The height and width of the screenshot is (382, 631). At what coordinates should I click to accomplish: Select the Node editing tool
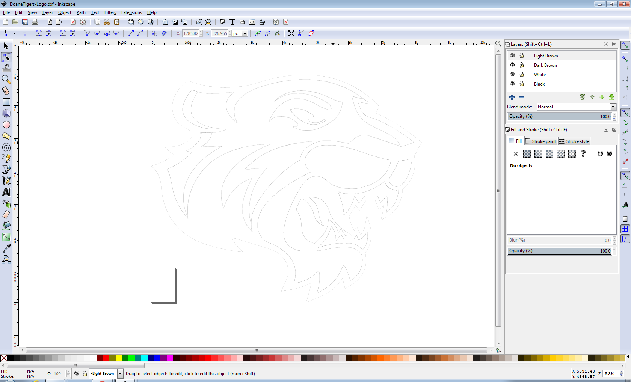pos(6,57)
